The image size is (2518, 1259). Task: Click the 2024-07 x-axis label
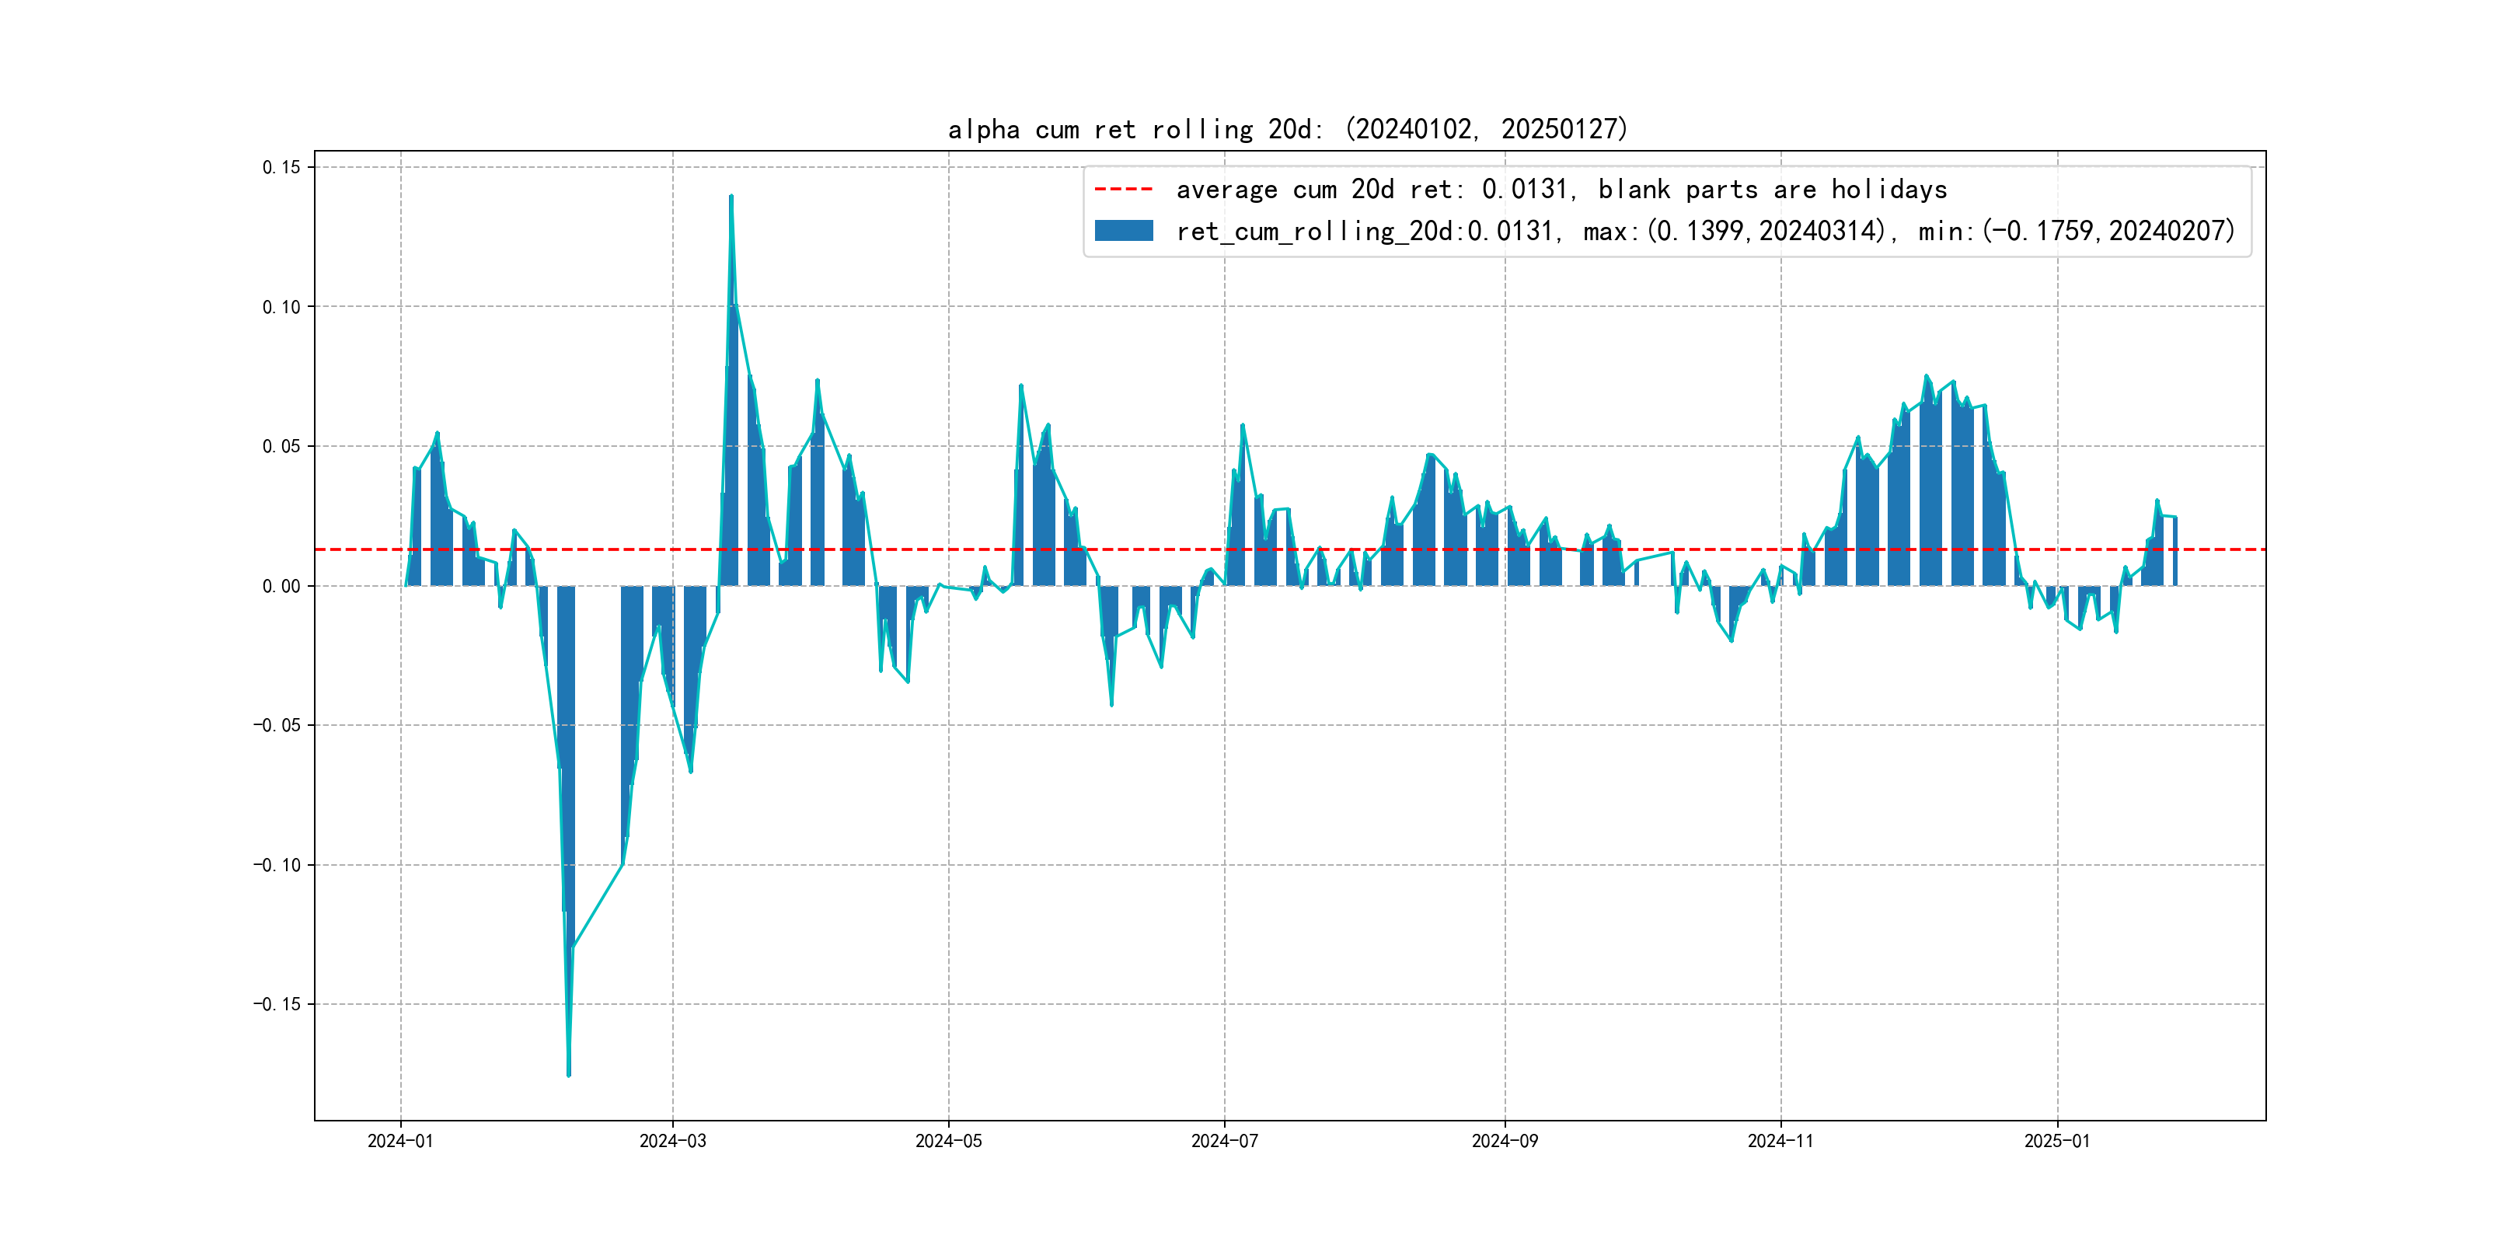pos(1224,1141)
